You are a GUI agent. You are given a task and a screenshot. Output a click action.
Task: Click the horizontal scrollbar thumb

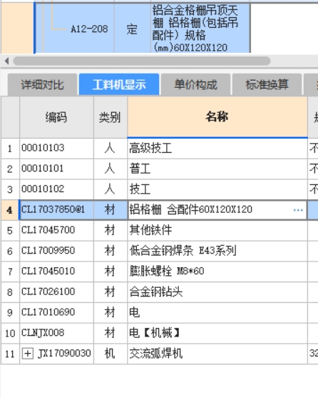point(141,61)
